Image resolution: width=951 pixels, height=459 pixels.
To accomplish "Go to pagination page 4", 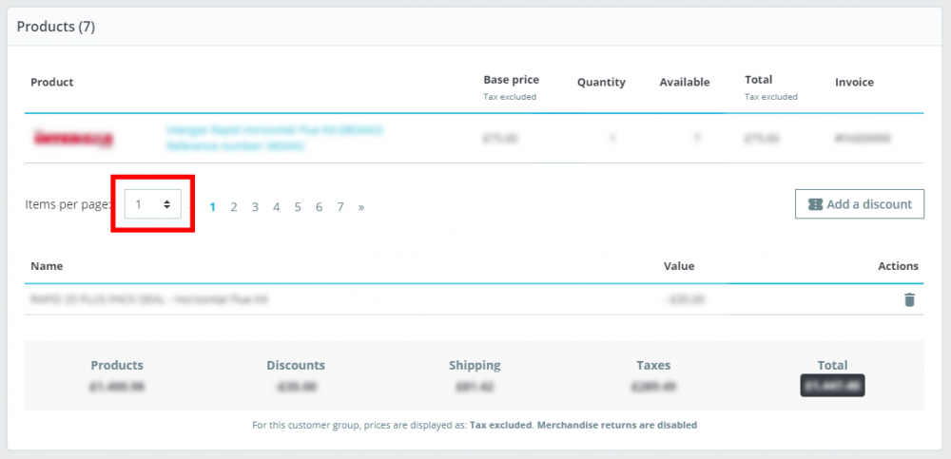I will click(276, 206).
